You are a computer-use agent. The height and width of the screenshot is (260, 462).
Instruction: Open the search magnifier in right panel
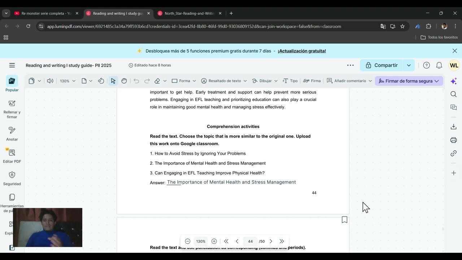[454, 94]
